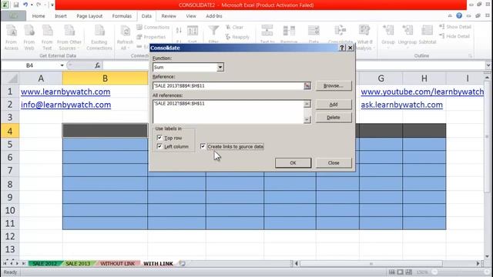Switch to SALE 2013 sheet tab
The height and width of the screenshot is (277, 493).
[x=78, y=263]
